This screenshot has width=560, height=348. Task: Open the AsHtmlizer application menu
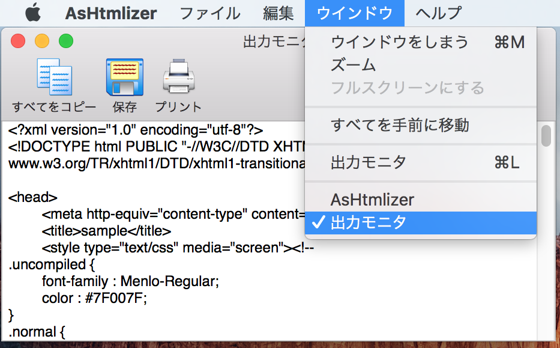point(111,13)
